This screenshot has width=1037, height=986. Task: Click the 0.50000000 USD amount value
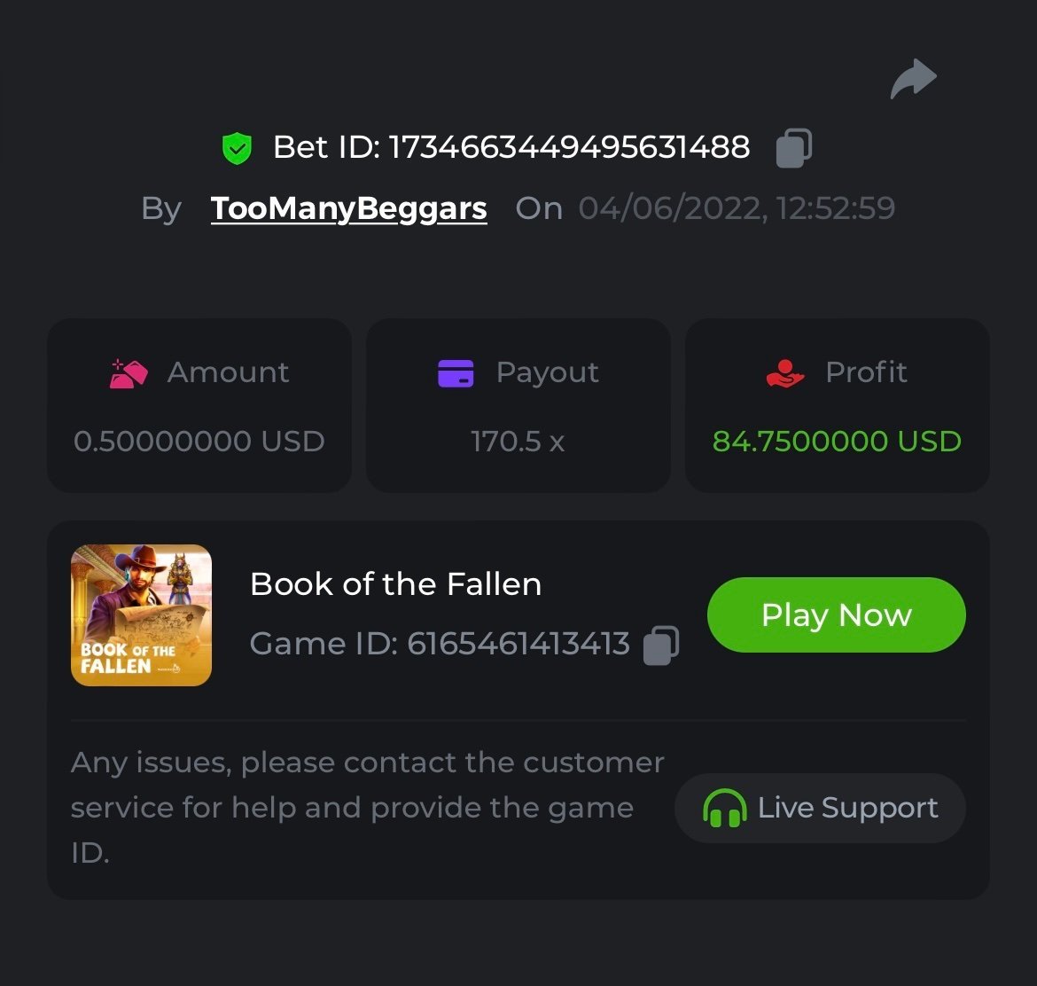click(199, 441)
